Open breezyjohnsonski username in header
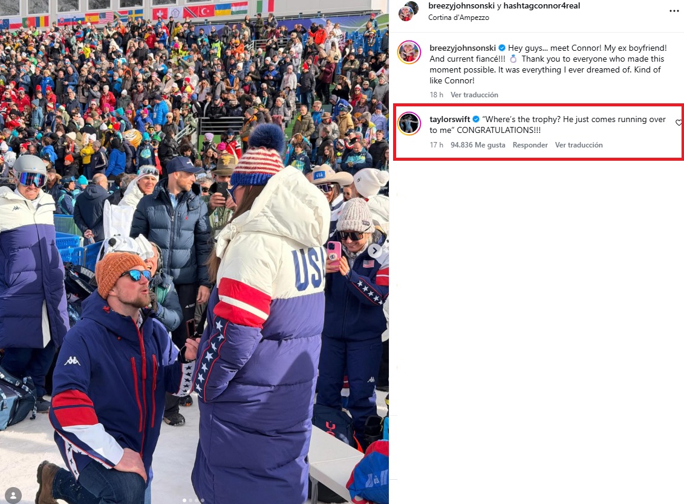684x504 pixels. point(461,5)
